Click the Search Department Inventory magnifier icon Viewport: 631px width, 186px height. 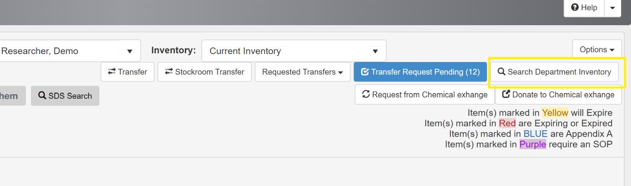coord(501,72)
